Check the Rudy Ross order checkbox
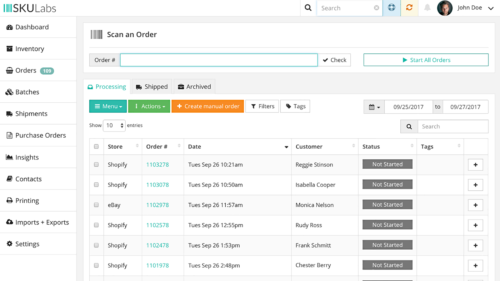Viewport: 500px width, 281px height. (96, 225)
